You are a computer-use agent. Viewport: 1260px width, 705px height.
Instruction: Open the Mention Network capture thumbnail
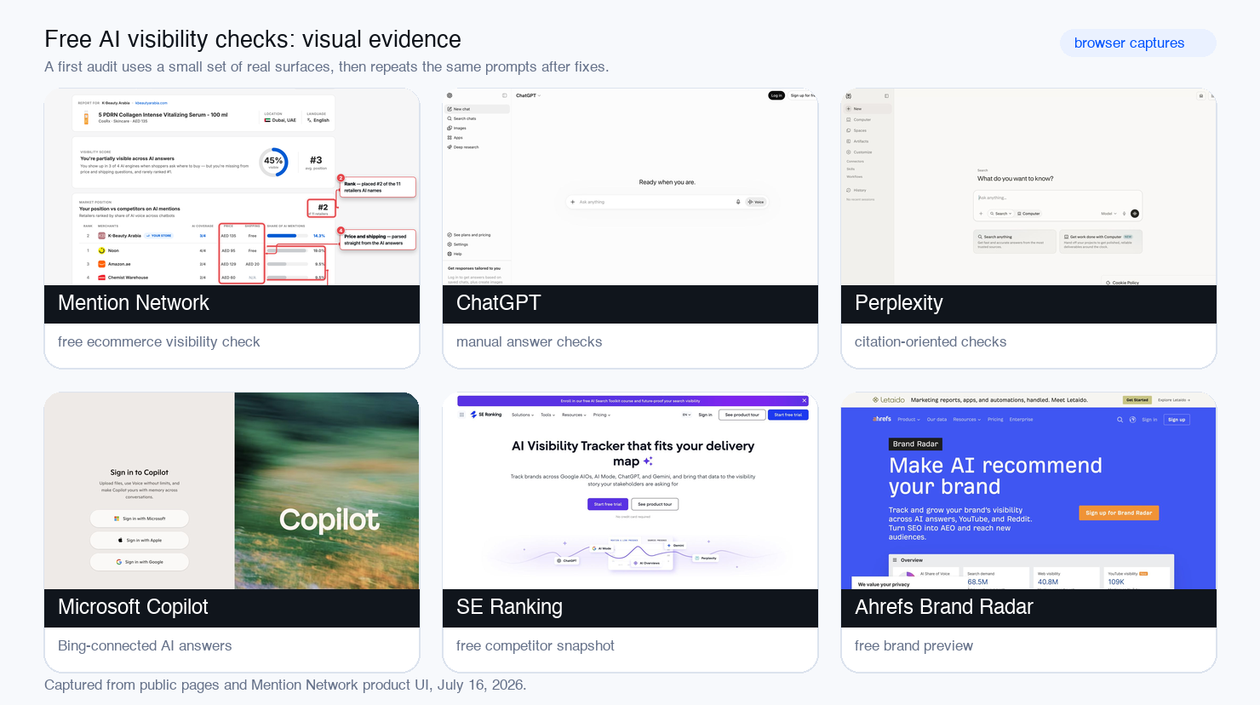point(232,186)
